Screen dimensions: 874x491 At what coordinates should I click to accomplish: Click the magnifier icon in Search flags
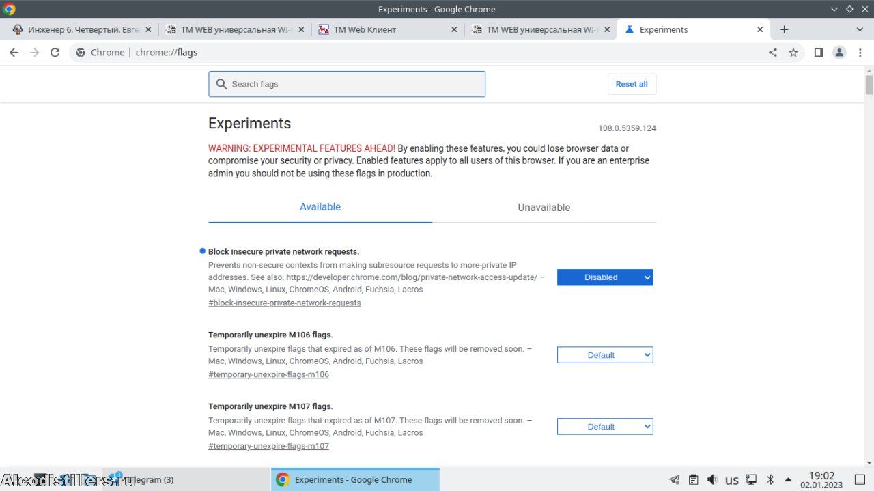click(221, 84)
